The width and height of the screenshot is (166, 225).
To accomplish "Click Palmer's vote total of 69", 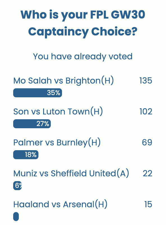I will coord(148,143).
